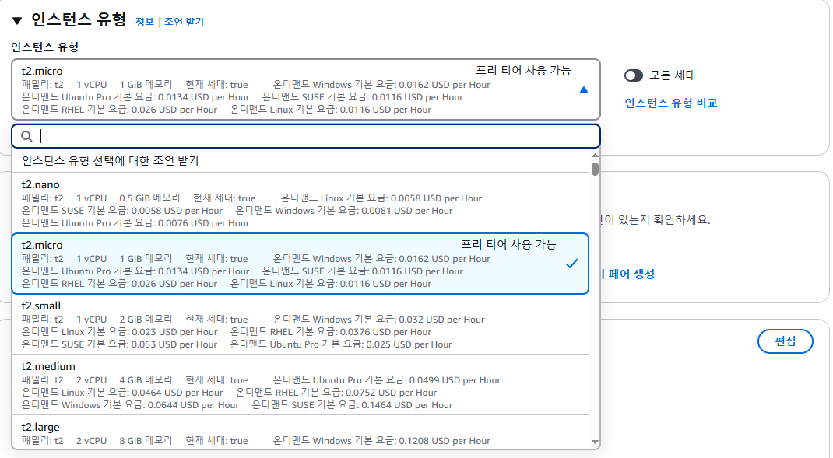Focus the instance type search field
The width and height of the screenshot is (833, 458).
(306, 136)
